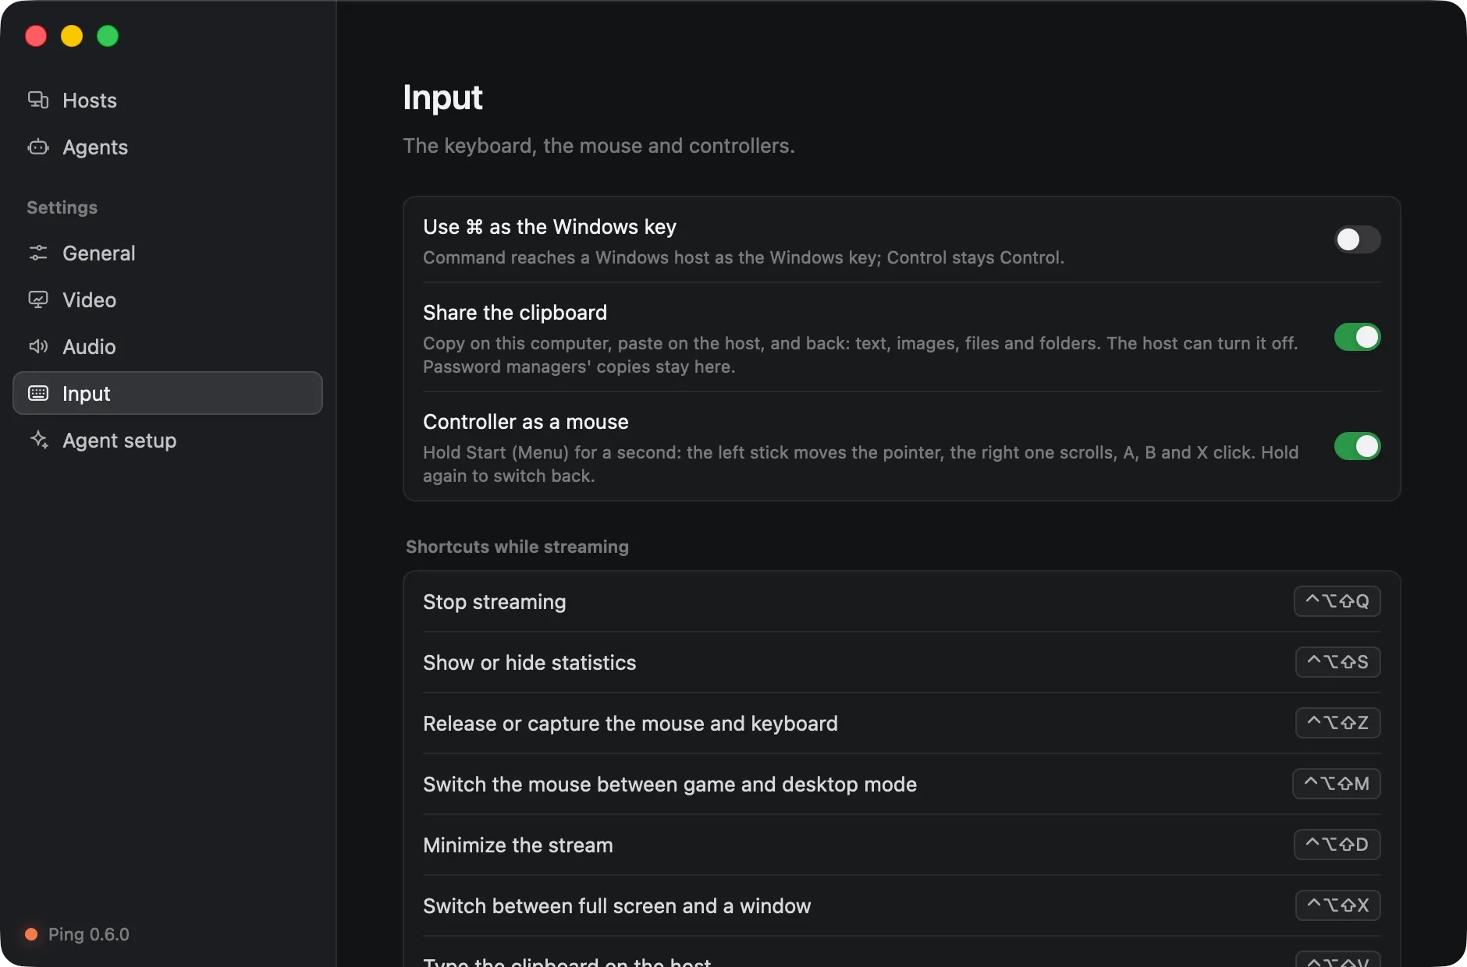Screen dimensions: 1467x967
Task: Turn off Share the clipboard switch
Action: pos(1357,337)
